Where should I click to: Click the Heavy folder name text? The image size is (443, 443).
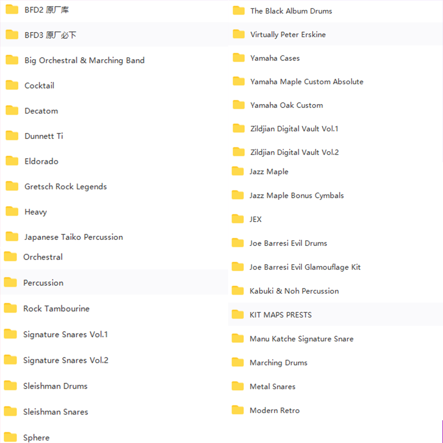tap(35, 212)
